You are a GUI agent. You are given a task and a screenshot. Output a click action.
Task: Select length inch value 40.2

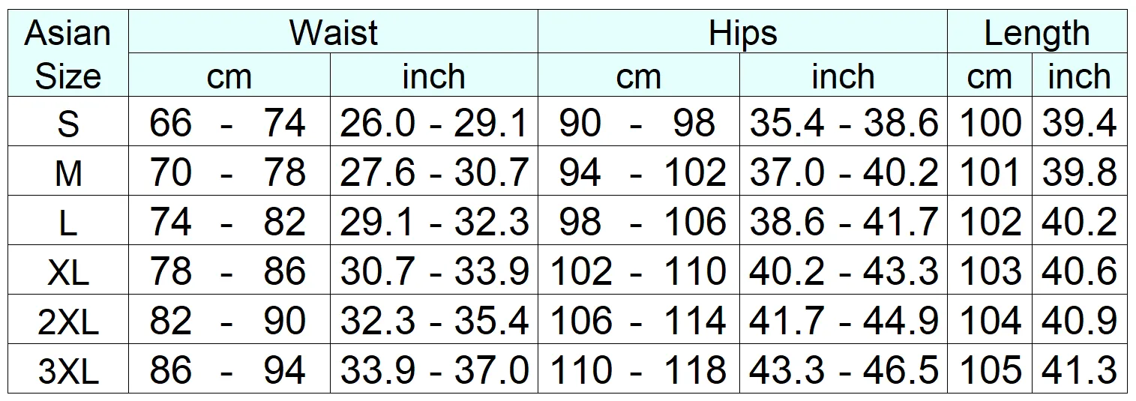point(1080,221)
